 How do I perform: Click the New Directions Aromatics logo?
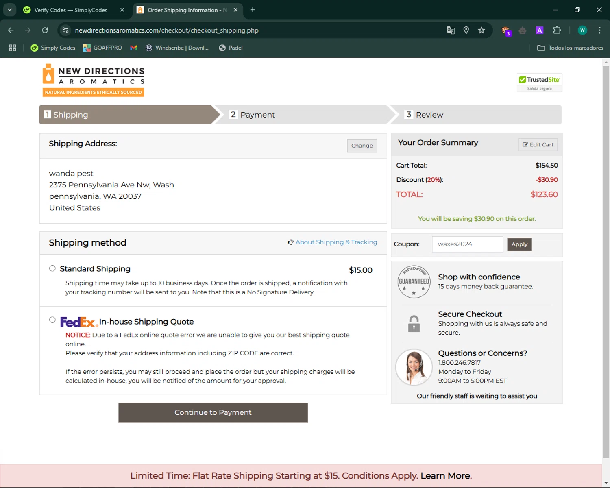[x=94, y=80]
